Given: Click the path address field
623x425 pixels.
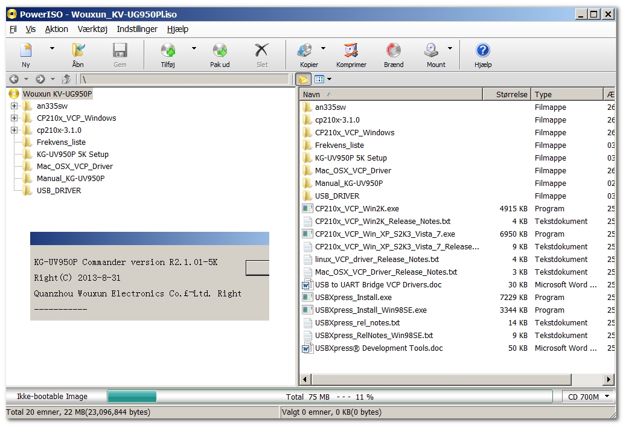Looking at the screenshot, I should click(x=185, y=79).
